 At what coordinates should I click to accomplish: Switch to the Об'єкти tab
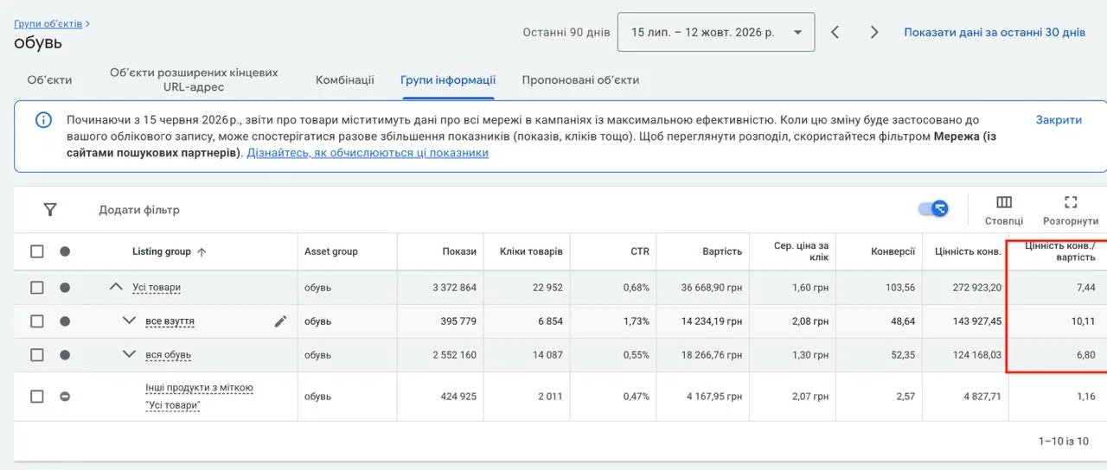click(49, 79)
